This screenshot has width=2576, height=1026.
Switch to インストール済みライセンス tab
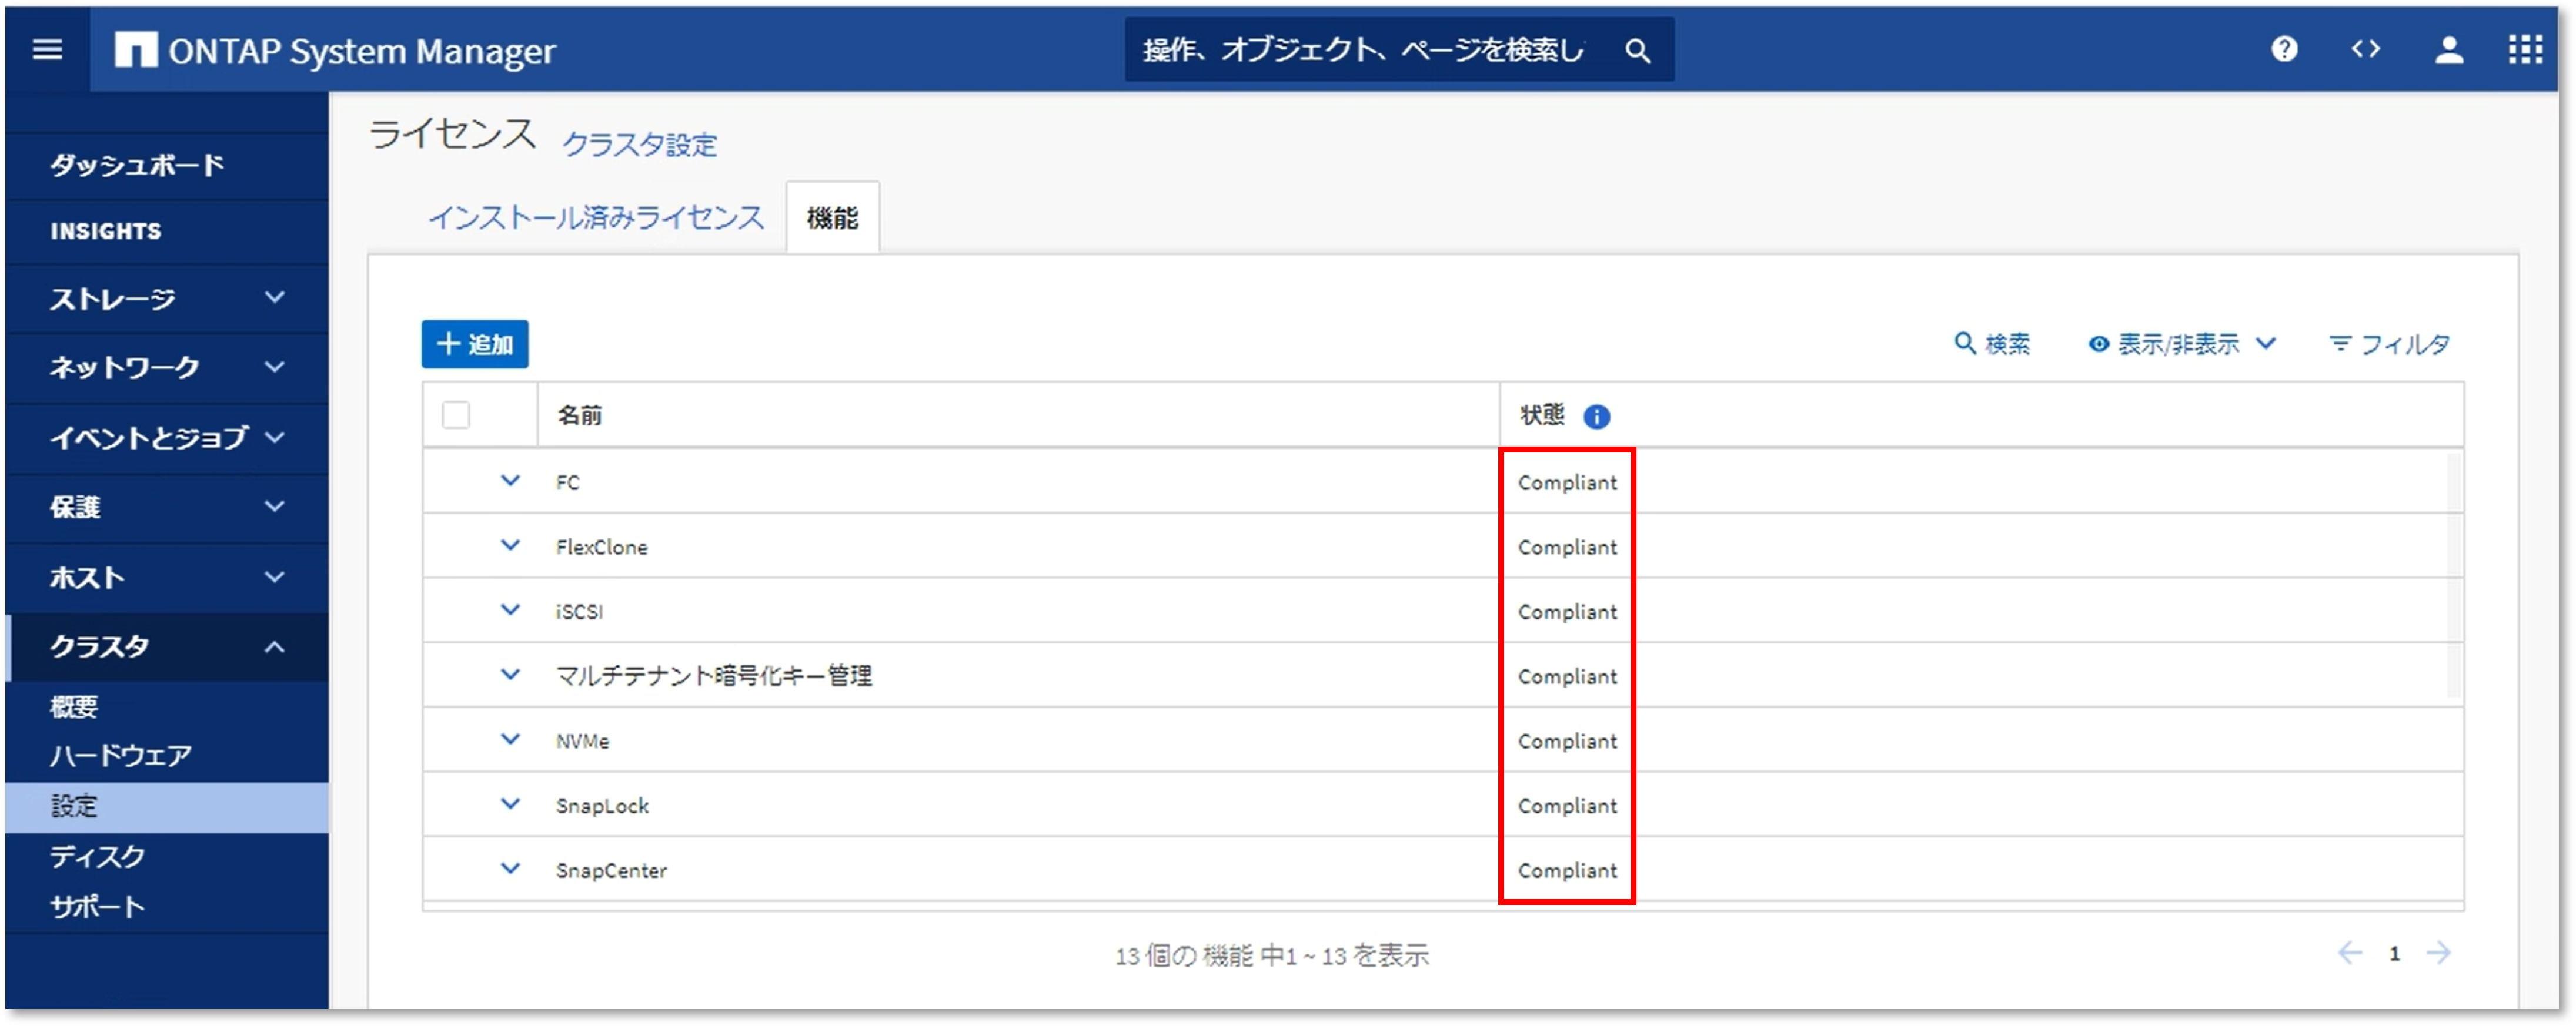(596, 217)
